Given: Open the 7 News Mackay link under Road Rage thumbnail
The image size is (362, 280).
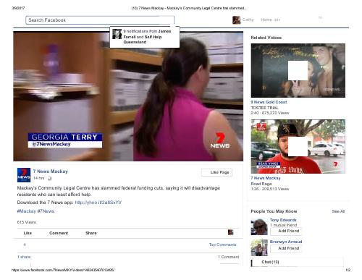Looking at the screenshot, I should pyautogui.click(x=266, y=178).
